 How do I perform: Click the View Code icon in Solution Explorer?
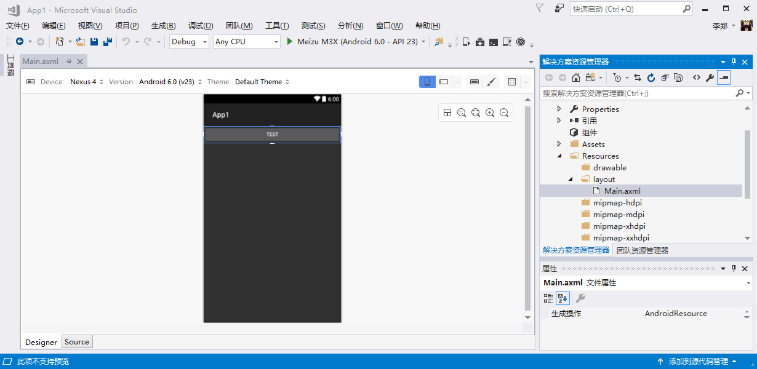(696, 77)
